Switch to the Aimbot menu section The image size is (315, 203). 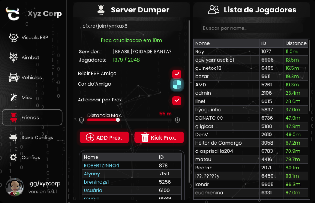coord(30,57)
